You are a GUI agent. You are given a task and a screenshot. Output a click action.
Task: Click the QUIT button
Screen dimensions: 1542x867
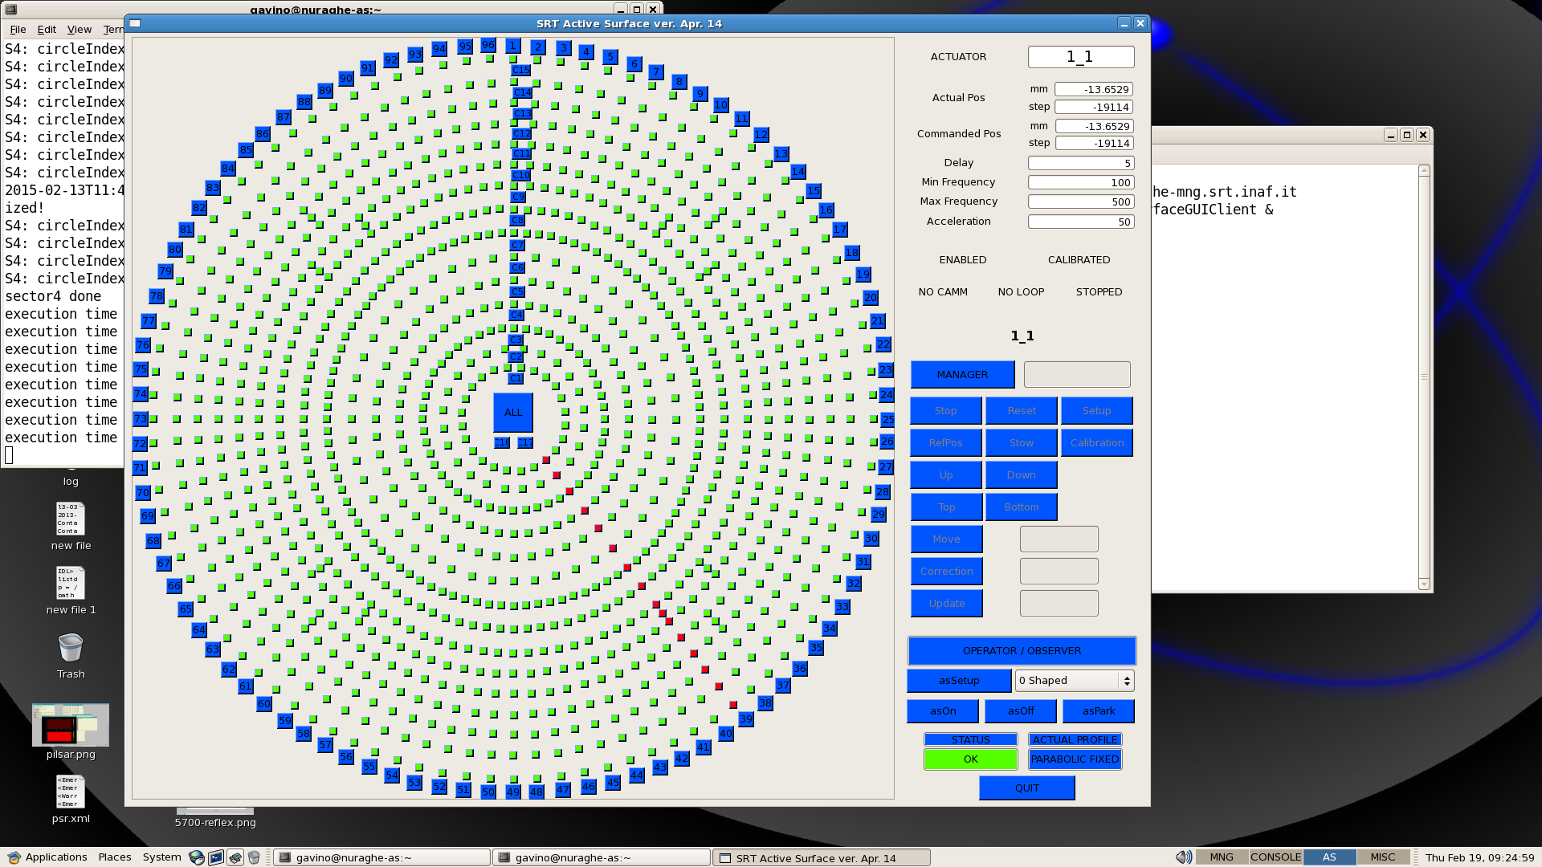pyautogui.click(x=1026, y=788)
